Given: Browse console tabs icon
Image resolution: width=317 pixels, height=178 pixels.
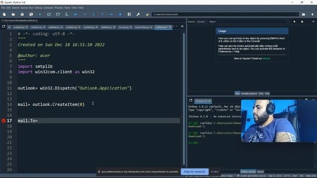Looking at the screenshot, I should [x=191, y=100].
